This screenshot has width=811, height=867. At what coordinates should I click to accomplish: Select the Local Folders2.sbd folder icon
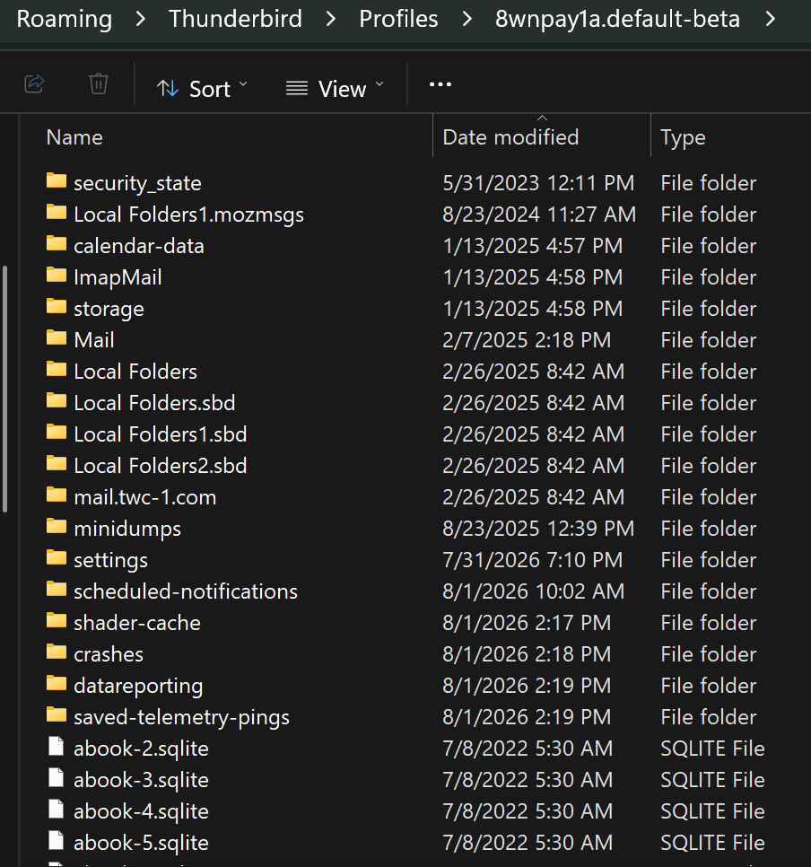pos(57,464)
